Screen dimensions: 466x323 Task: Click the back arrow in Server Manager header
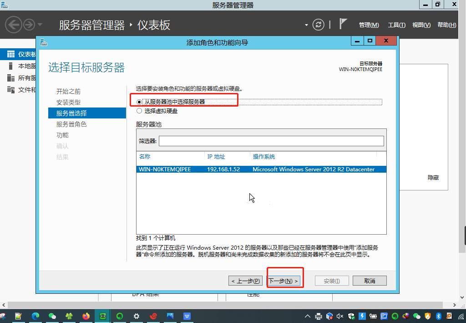click(14, 25)
